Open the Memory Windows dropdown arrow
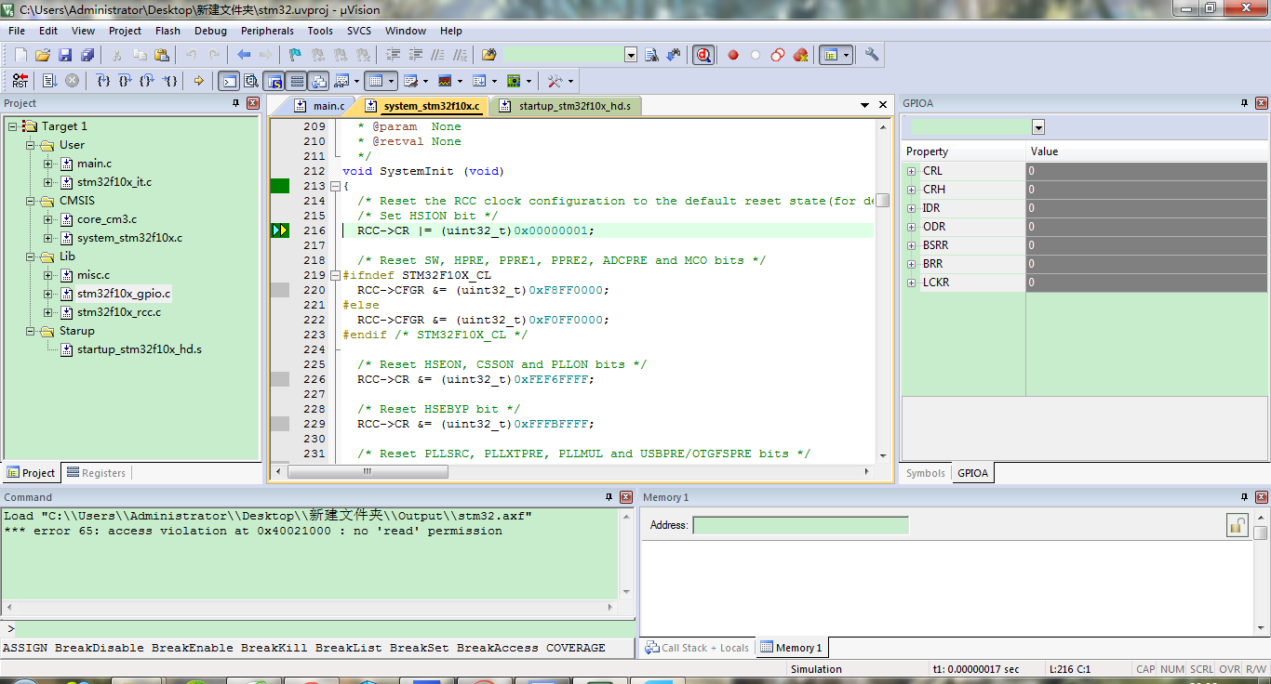The width and height of the screenshot is (1271, 684). click(393, 81)
